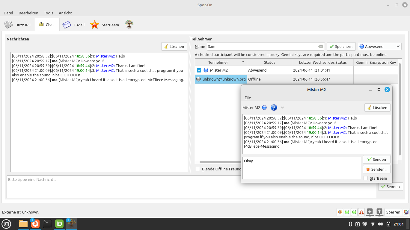Click the upload network activity icon
This screenshot has width=410, height=230.
point(379,212)
